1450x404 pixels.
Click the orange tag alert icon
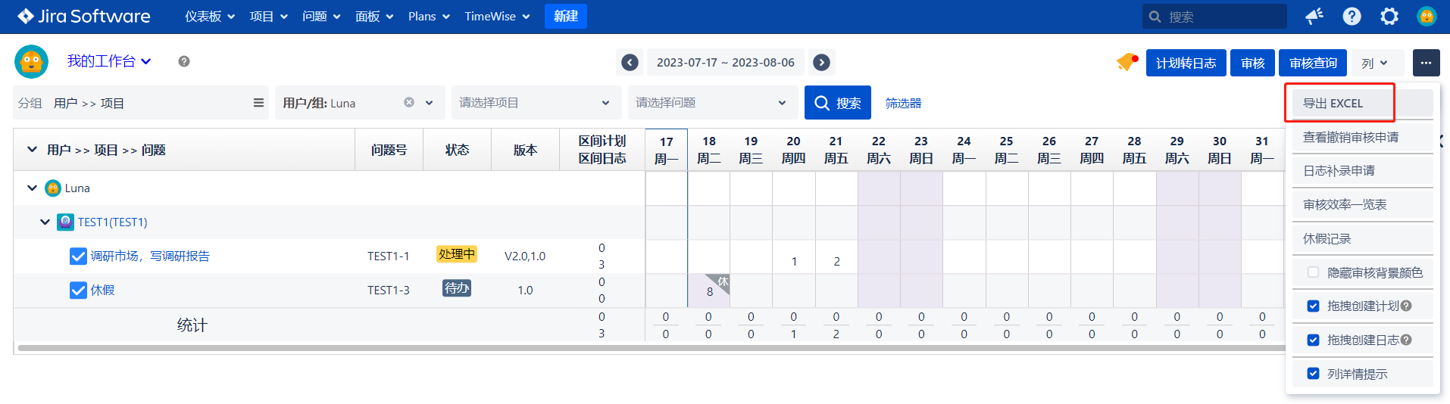(x=1127, y=63)
